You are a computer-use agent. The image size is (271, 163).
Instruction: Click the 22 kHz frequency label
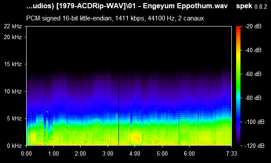click(13, 27)
